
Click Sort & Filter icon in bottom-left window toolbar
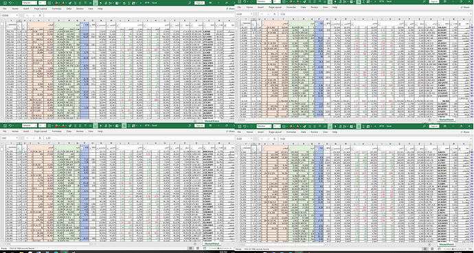tap(111, 125)
